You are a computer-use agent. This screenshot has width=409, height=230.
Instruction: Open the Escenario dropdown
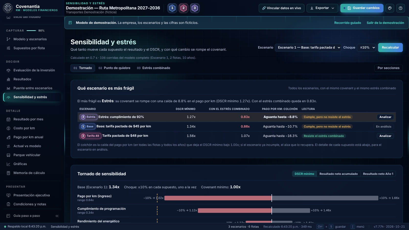pyautogui.click(x=308, y=48)
